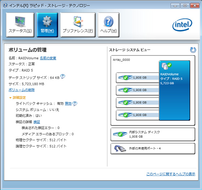
Task: Select the RAIDVolume RAID 5 volume block
Action: pyautogui.click(x=175, y=90)
